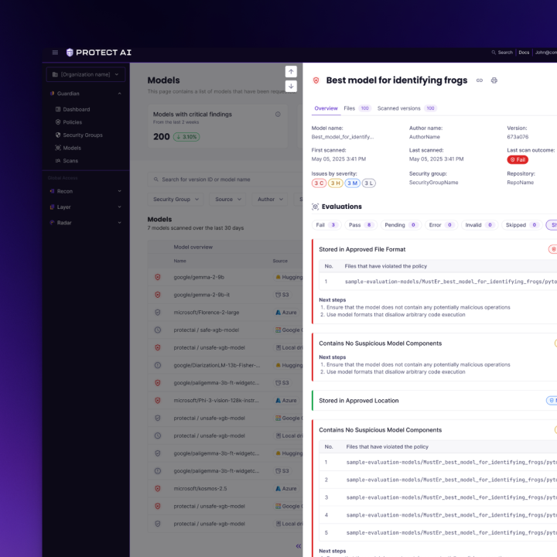
Task: Click the red Fail outcome badge
Action: click(518, 160)
